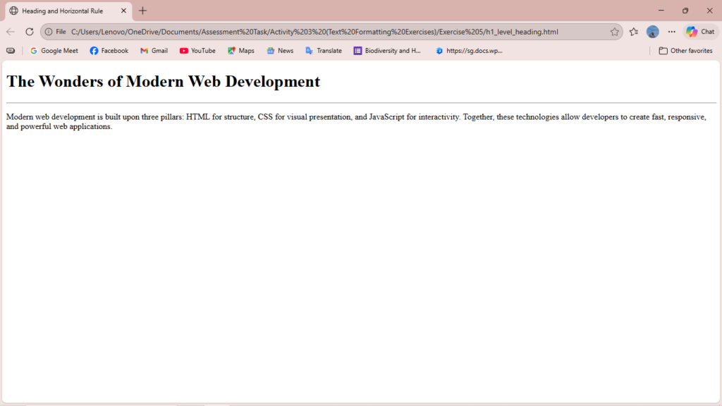Image resolution: width=722 pixels, height=406 pixels.
Task: Open Copilot Chat button
Action: click(700, 32)
